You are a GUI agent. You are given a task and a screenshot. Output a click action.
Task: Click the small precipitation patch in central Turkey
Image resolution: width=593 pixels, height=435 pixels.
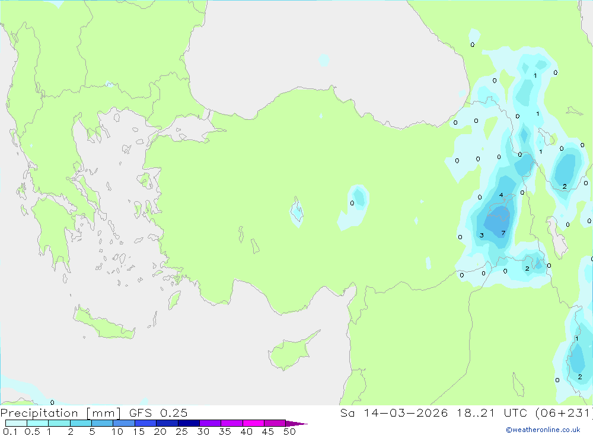click(x=354, y=207)
